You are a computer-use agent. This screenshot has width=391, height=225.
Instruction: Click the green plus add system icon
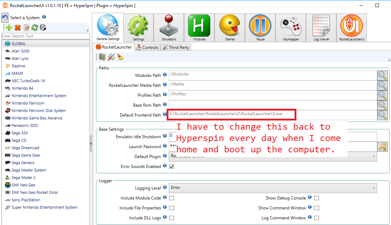9,28
